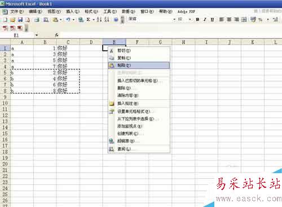The height and width of the screenshot is (207, 282).
Task: Open the AutoSum functions dropdown arrow
Action: pos(94,20)
